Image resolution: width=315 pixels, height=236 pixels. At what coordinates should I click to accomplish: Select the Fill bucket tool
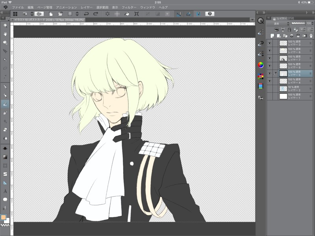[5, 149]
